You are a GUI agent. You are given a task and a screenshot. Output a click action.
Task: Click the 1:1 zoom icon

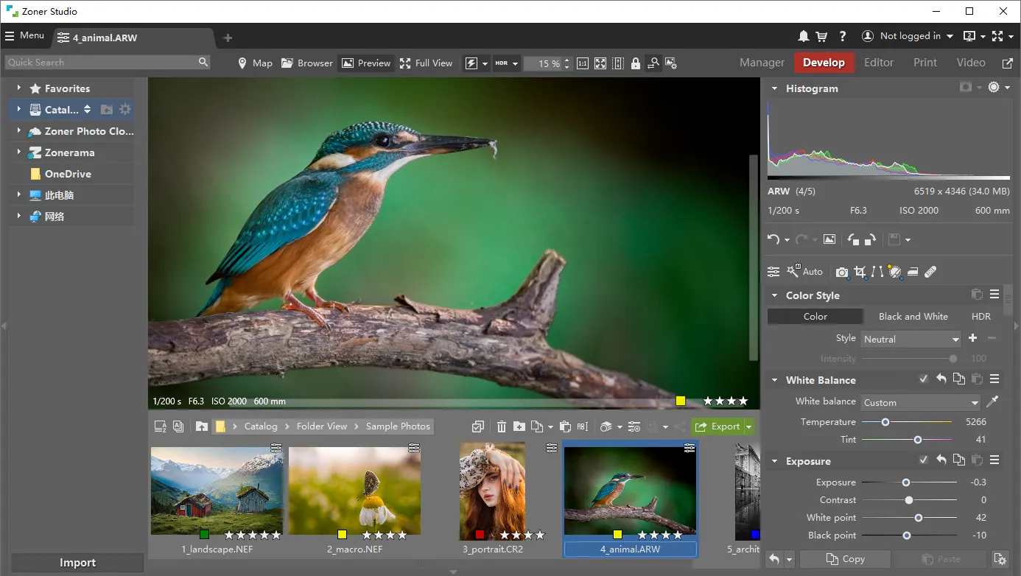(582, 63)
